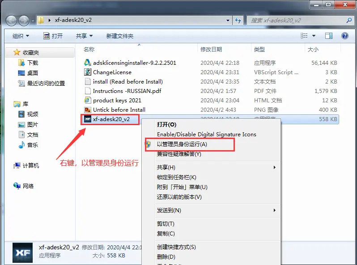
Task: Select 网络 in the navigation pane
Action: click(x=28, y=186)
